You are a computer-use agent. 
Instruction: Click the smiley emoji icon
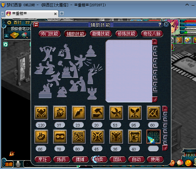[188, 163]
